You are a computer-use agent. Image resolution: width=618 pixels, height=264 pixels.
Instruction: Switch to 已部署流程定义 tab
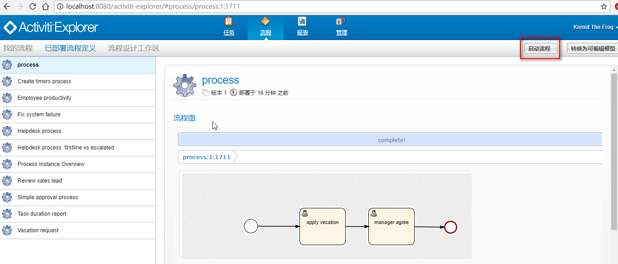[x=70, y=48]
